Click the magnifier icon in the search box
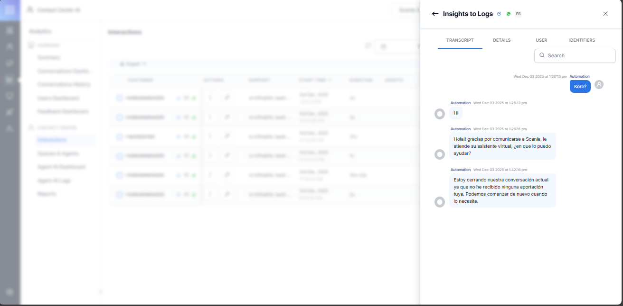 (542, 55)
